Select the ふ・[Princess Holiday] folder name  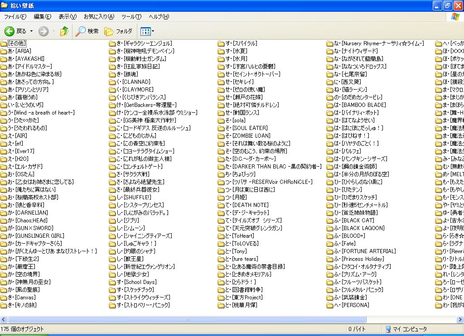[x=359, y=259]
